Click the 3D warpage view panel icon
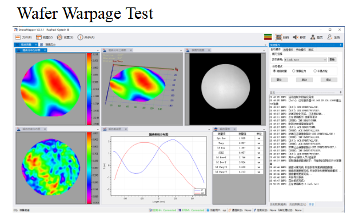This screenshot has width=355, height=220. click(x=105, y=50)
